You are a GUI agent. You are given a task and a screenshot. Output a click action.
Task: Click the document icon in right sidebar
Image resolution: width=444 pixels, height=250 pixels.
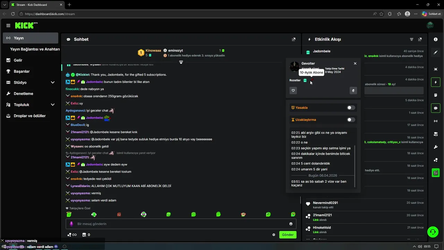[436, 95]
